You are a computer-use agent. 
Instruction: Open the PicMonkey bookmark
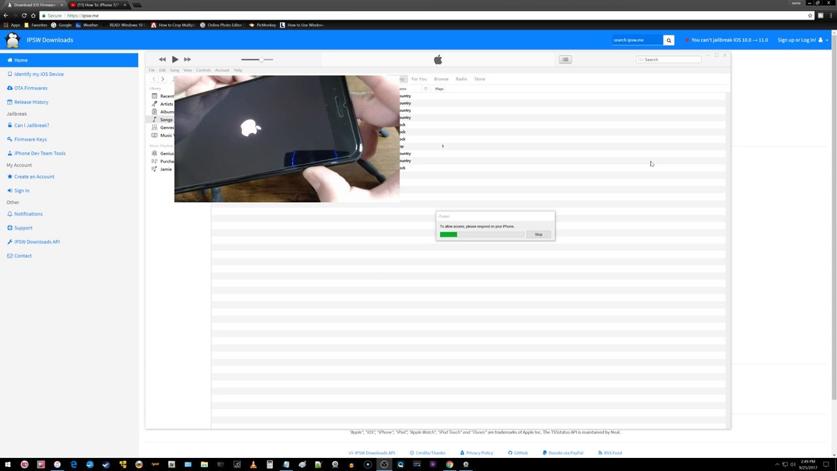click(x=263, y=25)
